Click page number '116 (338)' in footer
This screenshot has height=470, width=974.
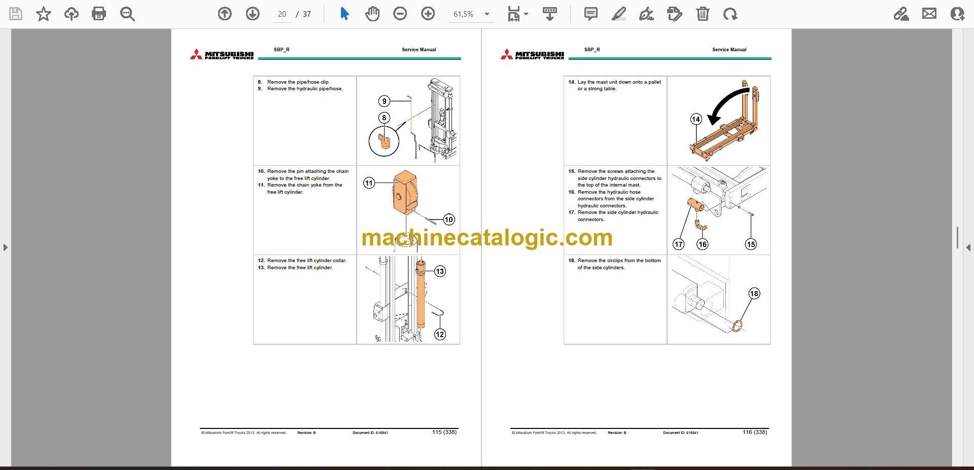[x=755, y=432]
